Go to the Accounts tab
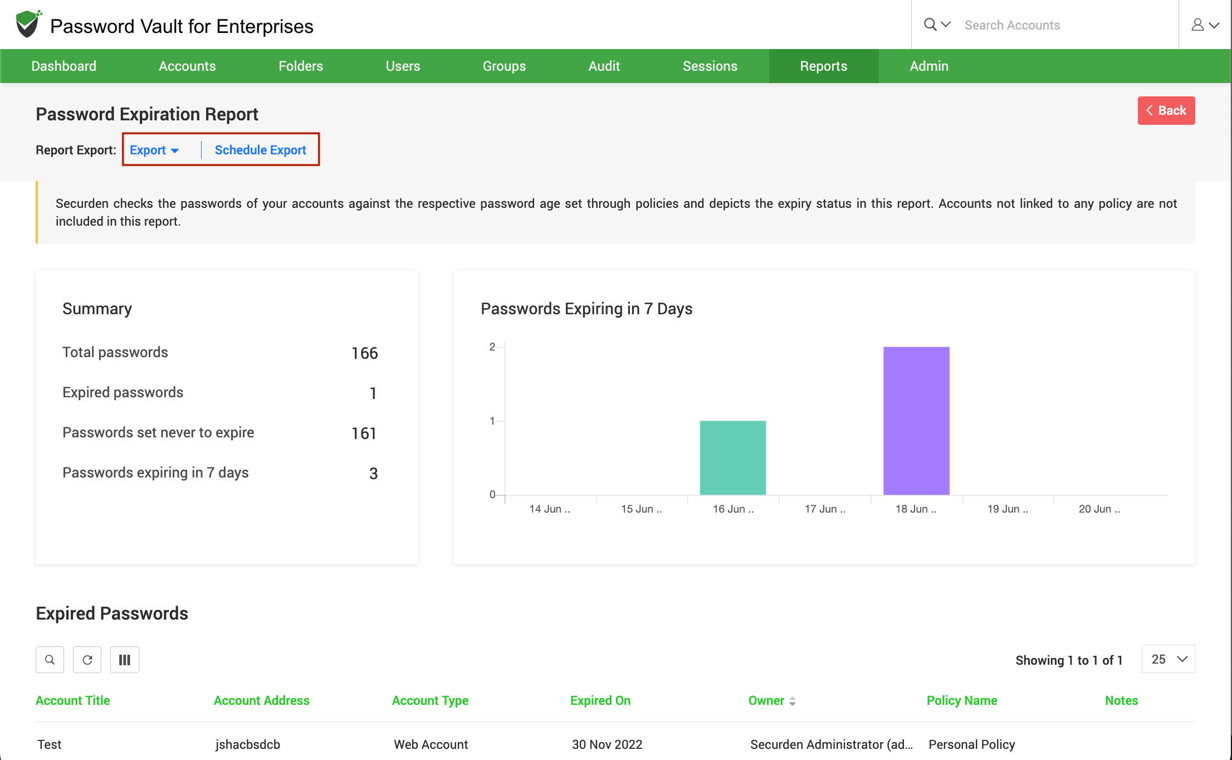This screenshot has height=760, width=1232. (x=187, y=66)
